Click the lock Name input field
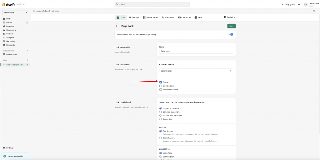Viewport: 320px width, 160px height. click(196, 51)
